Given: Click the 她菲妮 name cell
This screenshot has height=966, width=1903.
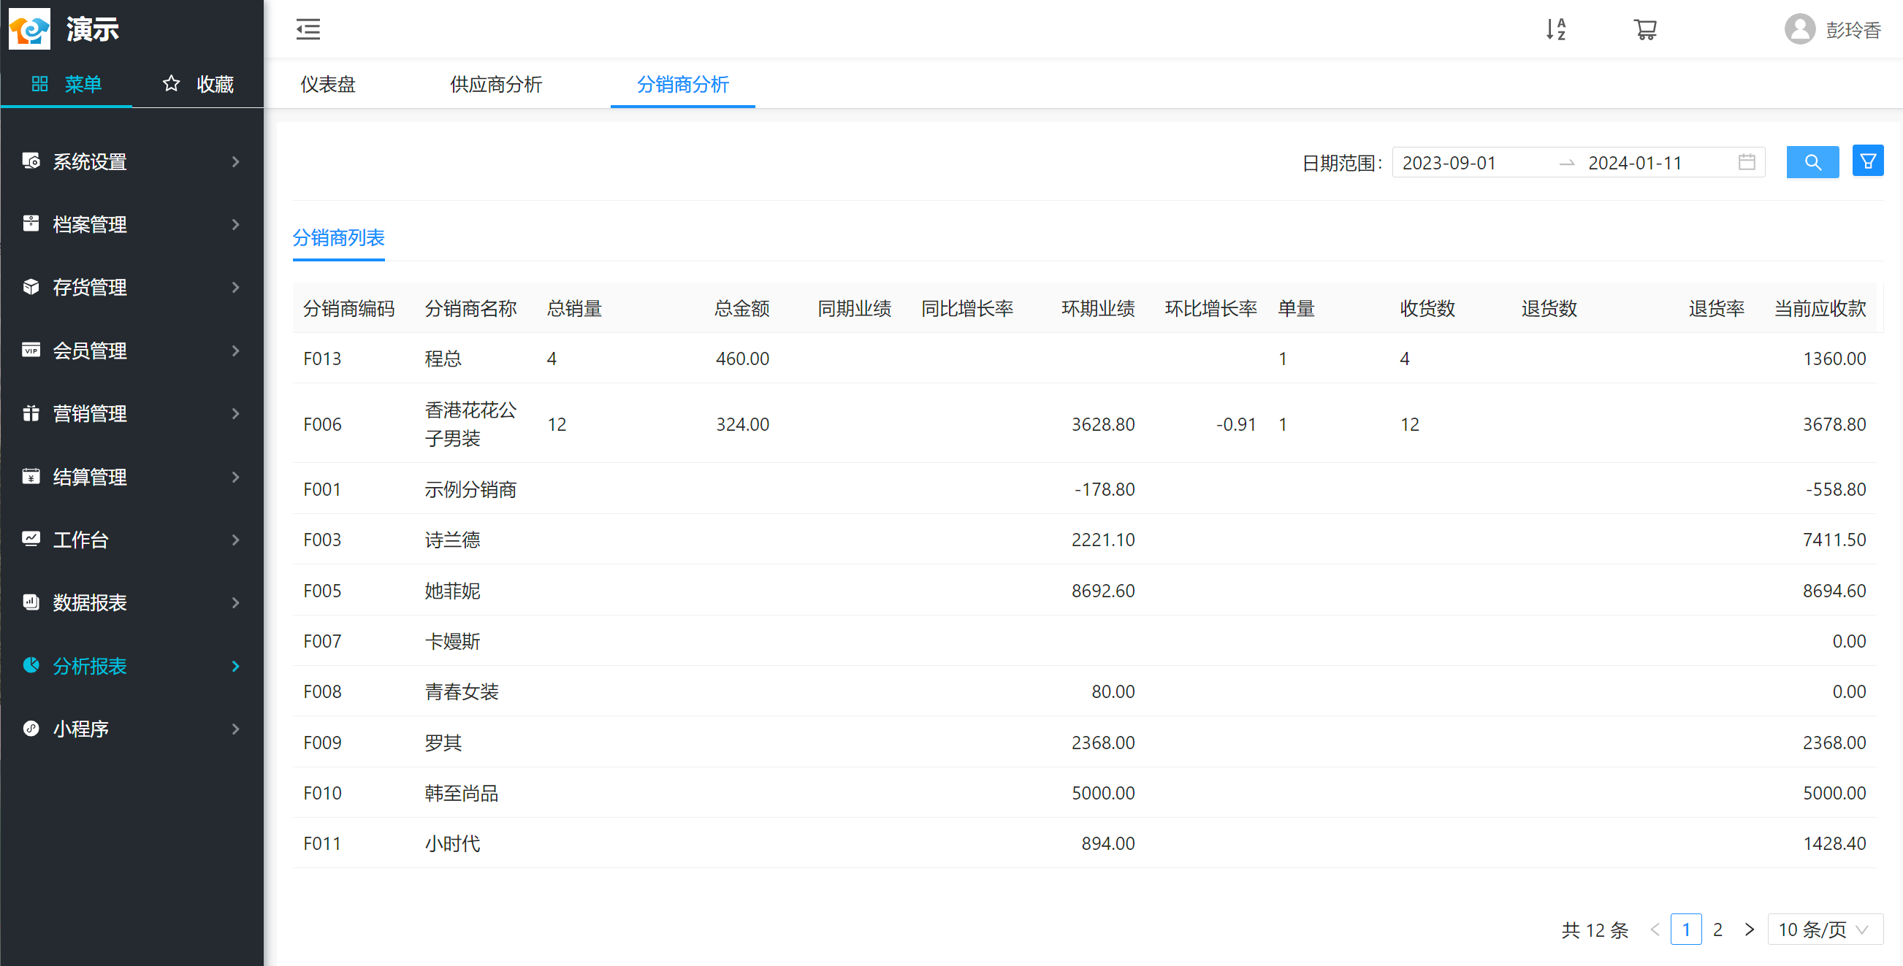Looking at the screenshot, I should [452, 590].
